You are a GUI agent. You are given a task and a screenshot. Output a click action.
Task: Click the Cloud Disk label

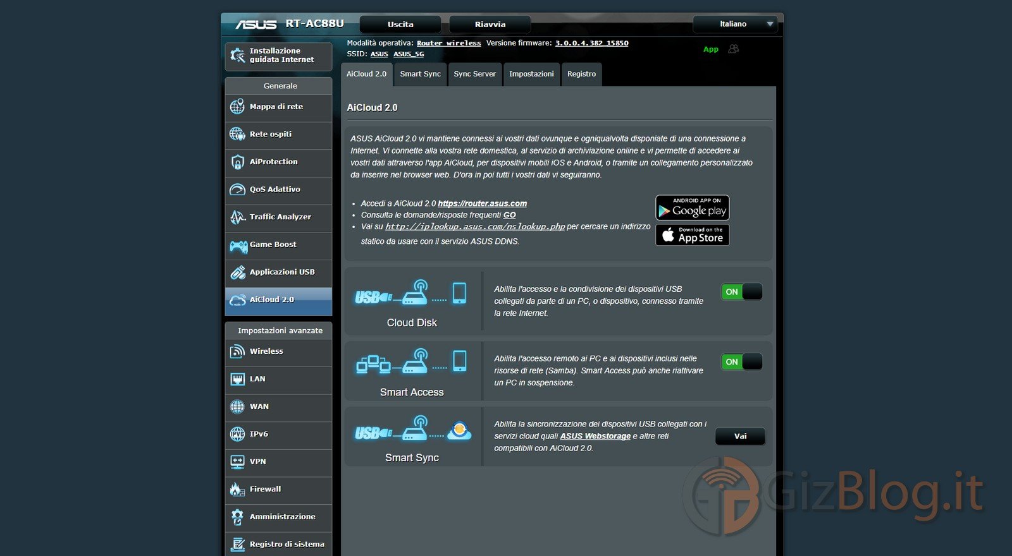412,323
